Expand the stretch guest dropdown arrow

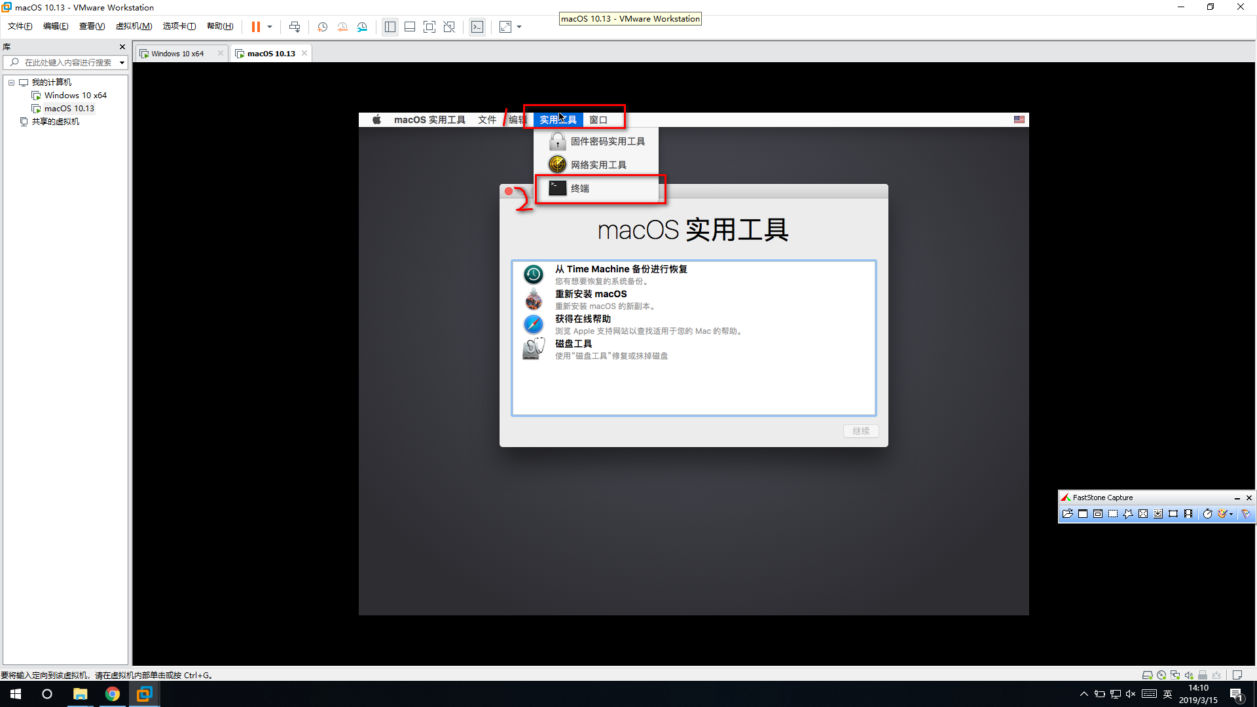(519, 27)
